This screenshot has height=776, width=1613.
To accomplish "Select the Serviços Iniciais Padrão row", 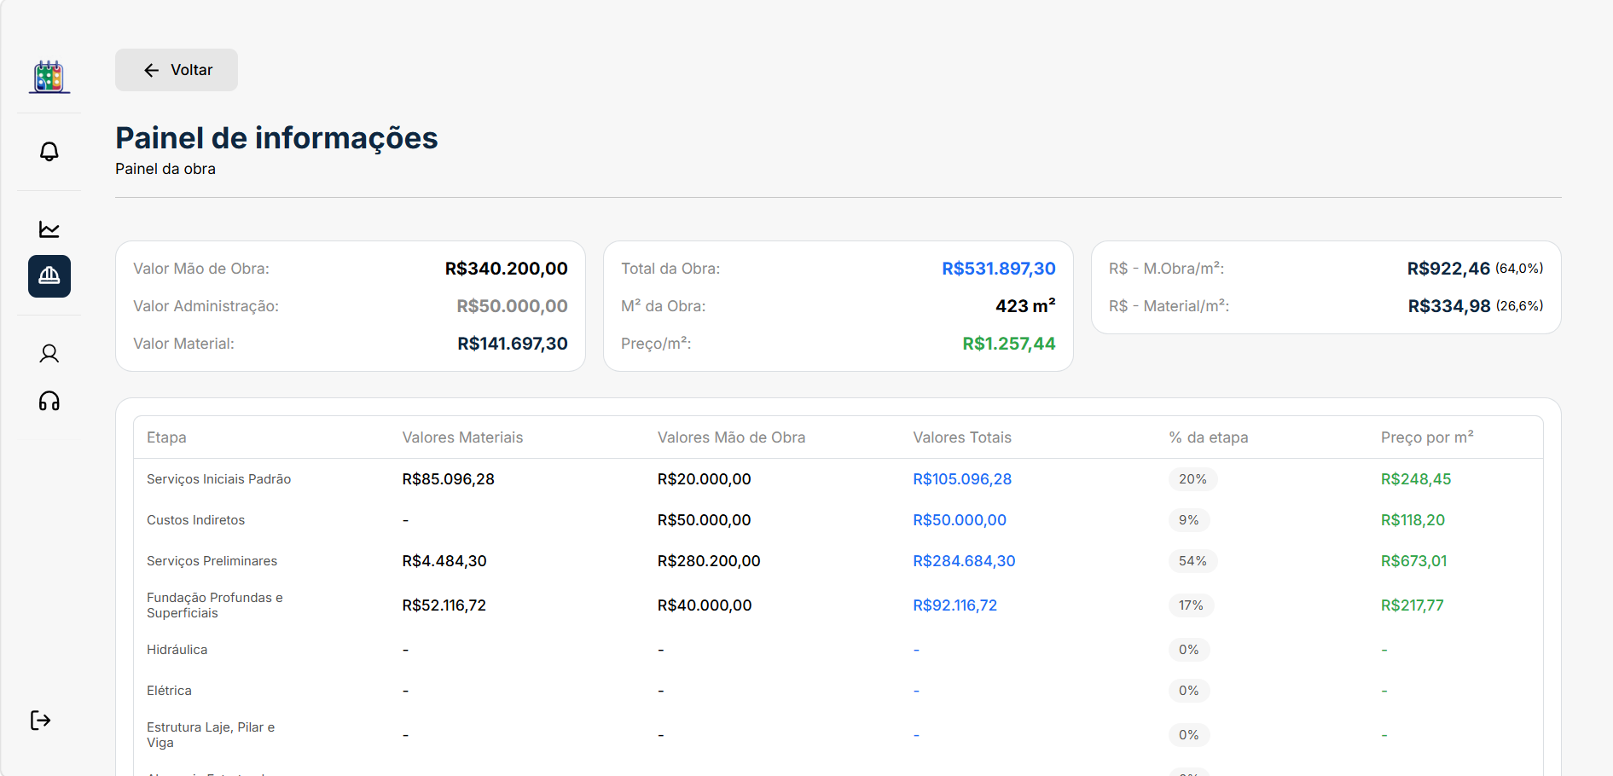I will tap(838, 479).
